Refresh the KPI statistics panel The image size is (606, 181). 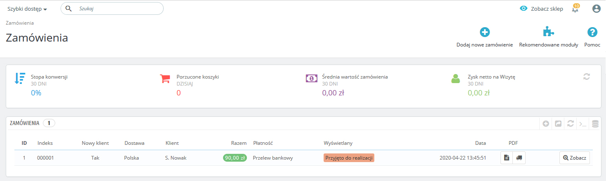pos(587,76)
